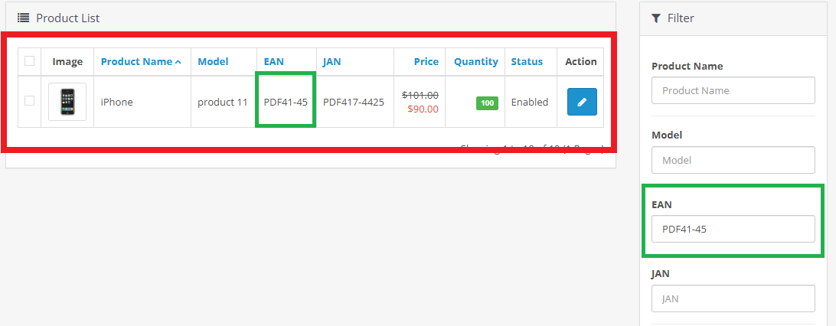Sort by Quantity column header
The width and height of the screenshot is (836, 326).
pyautogui.click(x=475, y=62)
